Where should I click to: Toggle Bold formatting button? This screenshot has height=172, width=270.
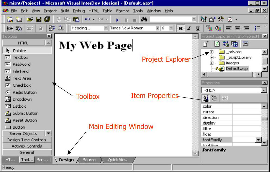[x=180, y=28]
